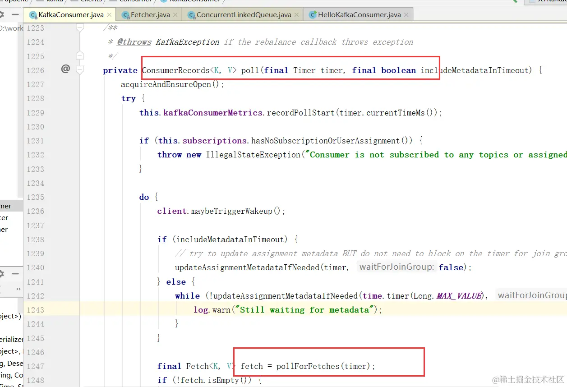Click line number 1226 in the gutter
The height and width of the screenshot is (387, 567).
click(35, 70)
